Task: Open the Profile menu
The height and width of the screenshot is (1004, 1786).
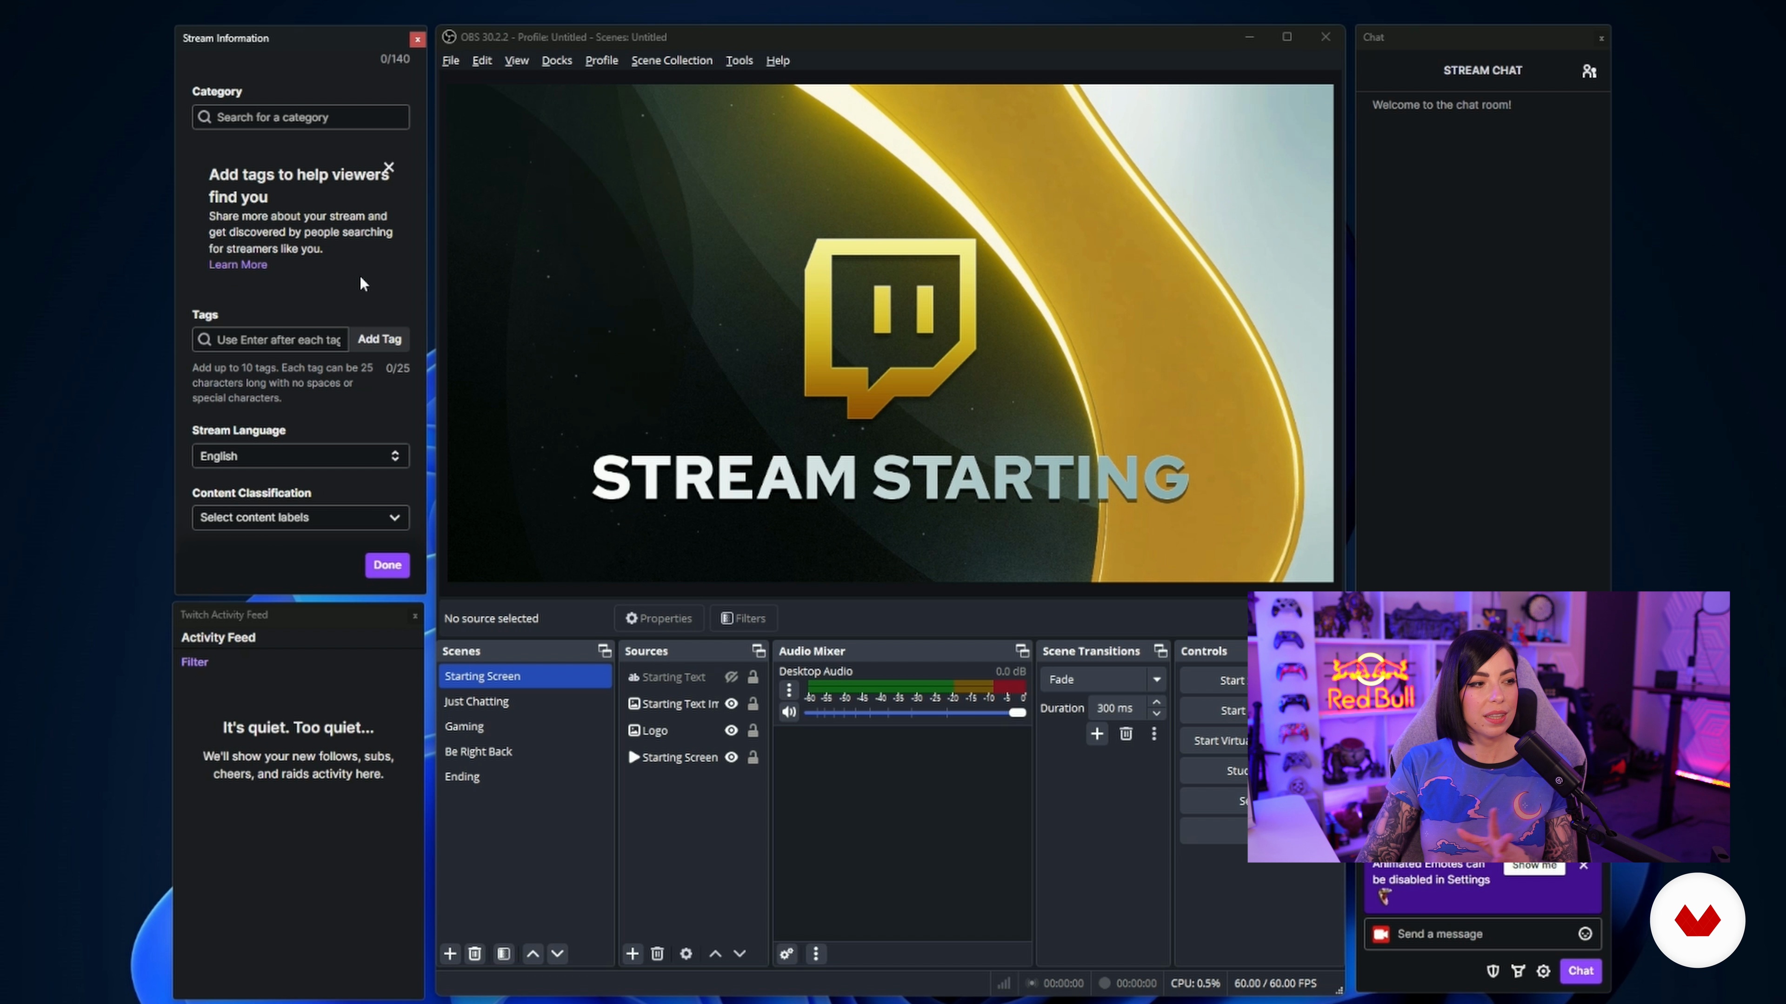Action: tap(602, 60)
